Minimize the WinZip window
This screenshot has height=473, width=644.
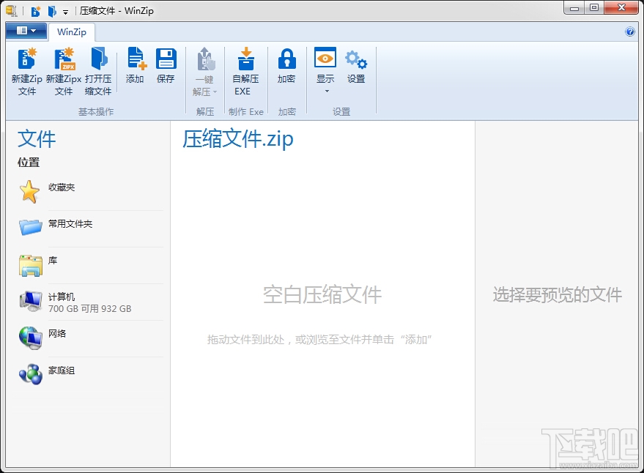574,8
